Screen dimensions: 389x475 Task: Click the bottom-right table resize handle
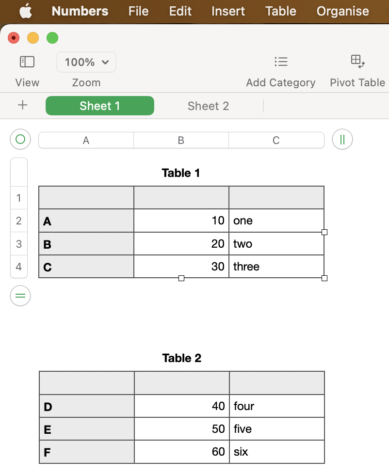[324, 278]
